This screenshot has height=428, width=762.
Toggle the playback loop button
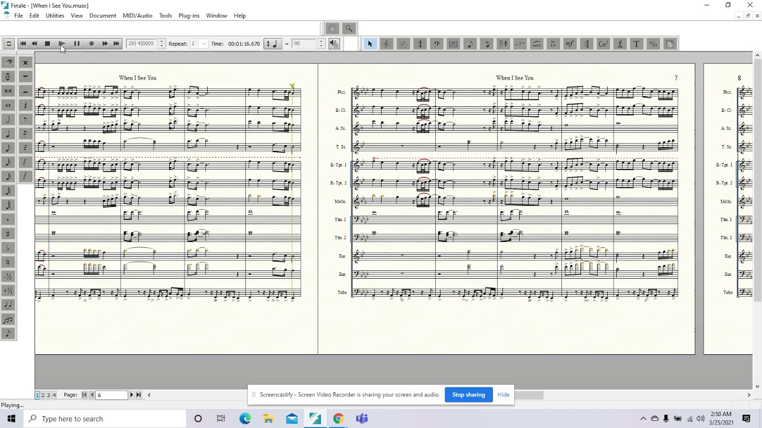(x=8, y=43)
